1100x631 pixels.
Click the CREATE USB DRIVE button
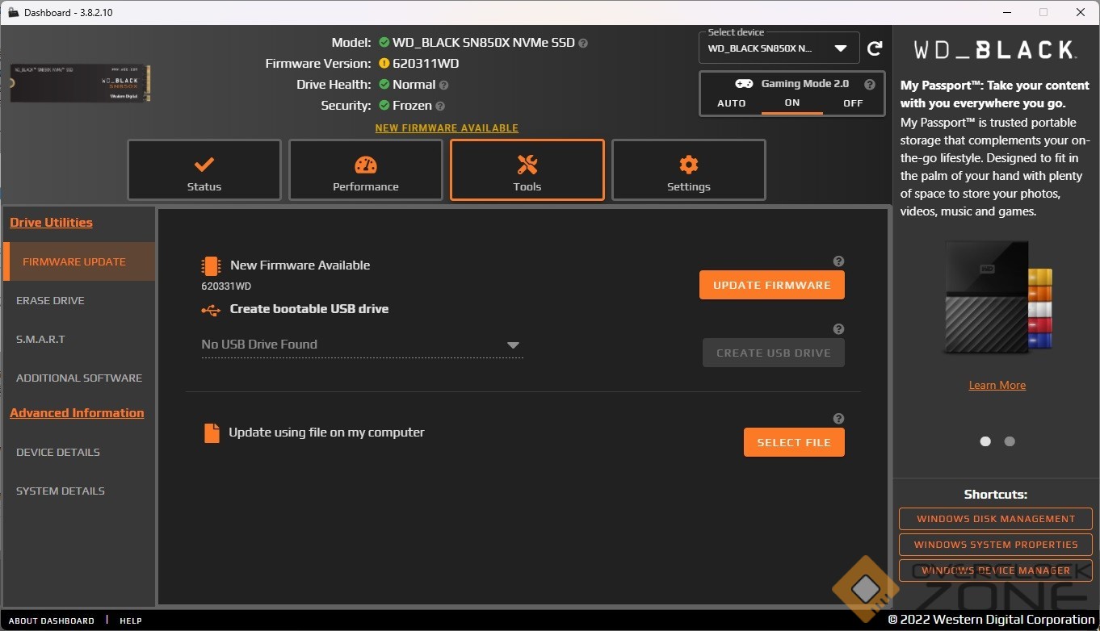point(774,353)
